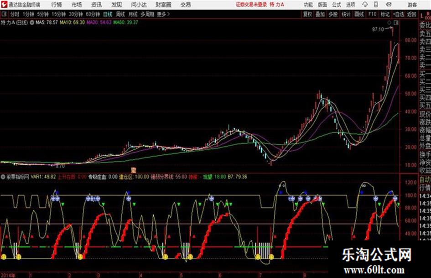Click the 卖五 row in order panel
This screenshot has width=431, height=278.
(x=425, y=34)
